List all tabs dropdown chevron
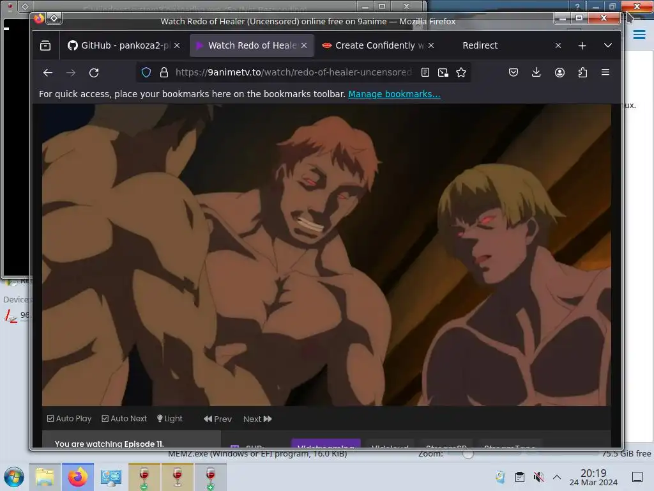Viewport: 654px width, 491px height. pyautogui.click(x=608, y=45)
